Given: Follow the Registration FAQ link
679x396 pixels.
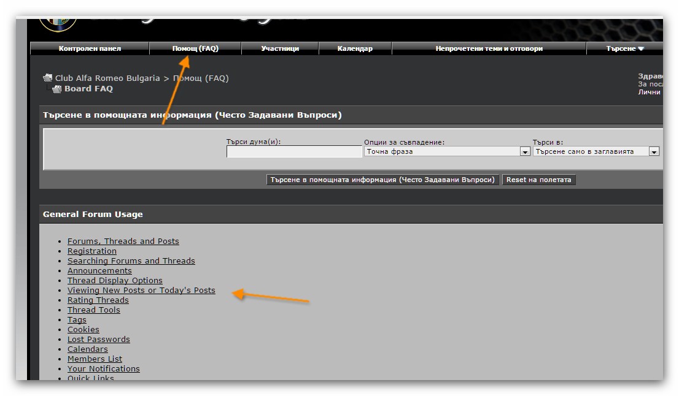Looking at the screenshot, I should point(91,251).
